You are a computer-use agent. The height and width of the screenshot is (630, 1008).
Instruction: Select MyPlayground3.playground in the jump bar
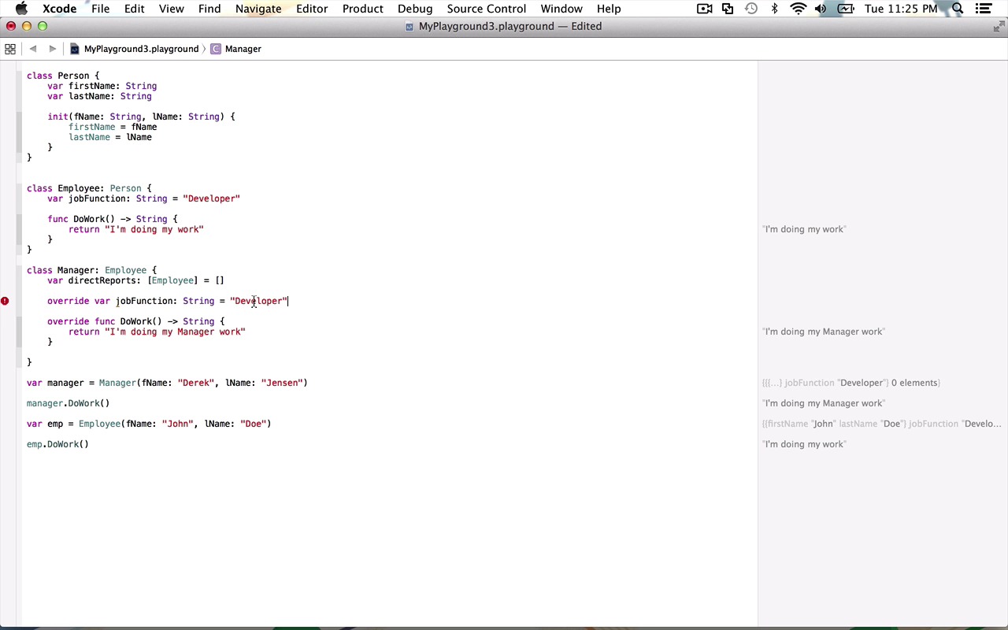tap(135, 49)
